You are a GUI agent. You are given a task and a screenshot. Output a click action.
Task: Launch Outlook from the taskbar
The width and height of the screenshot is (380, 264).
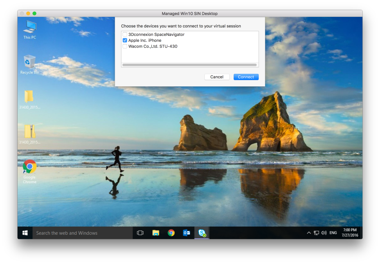click(x=186, y=233)
